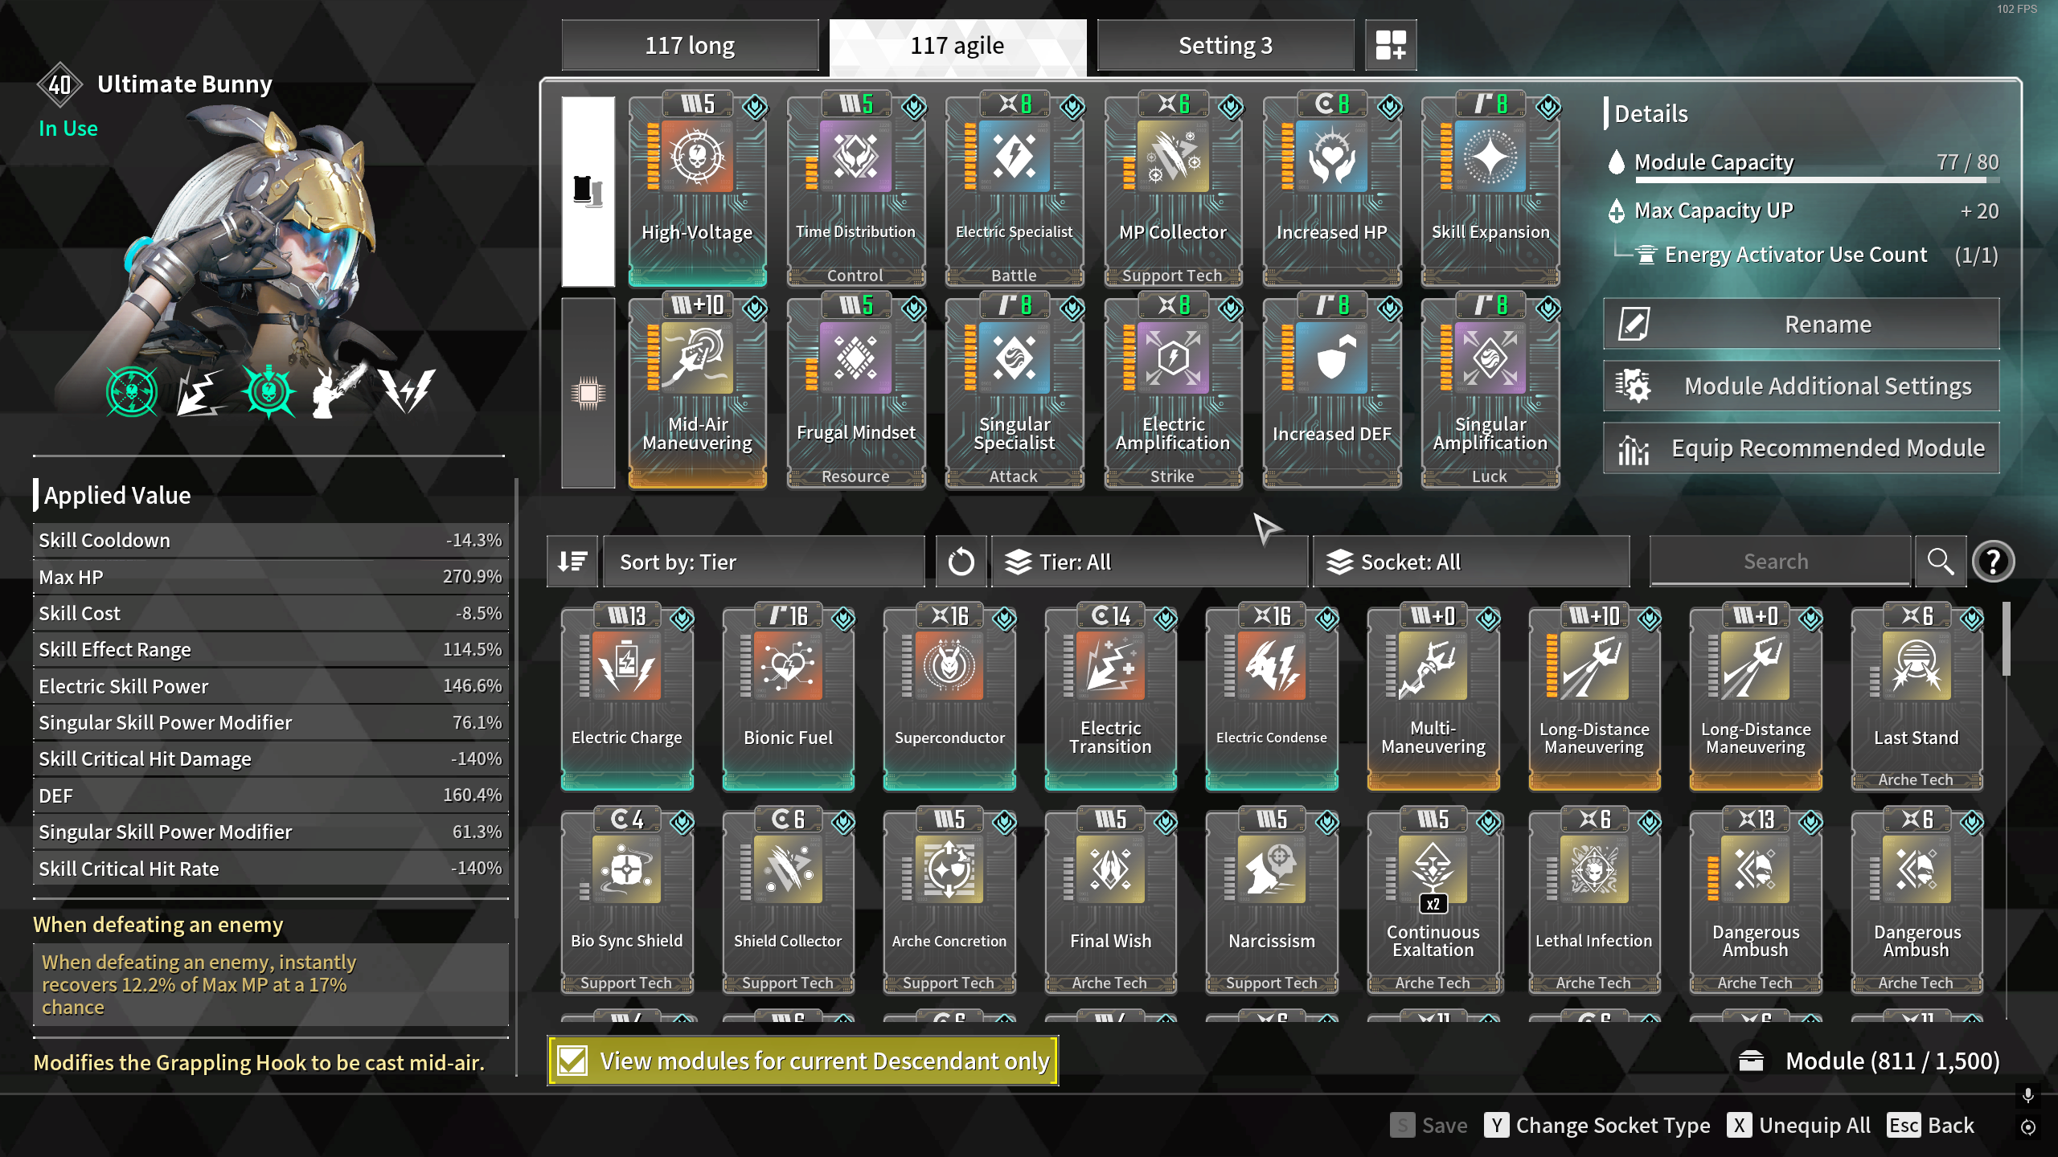Click the Rename button

1801,324
